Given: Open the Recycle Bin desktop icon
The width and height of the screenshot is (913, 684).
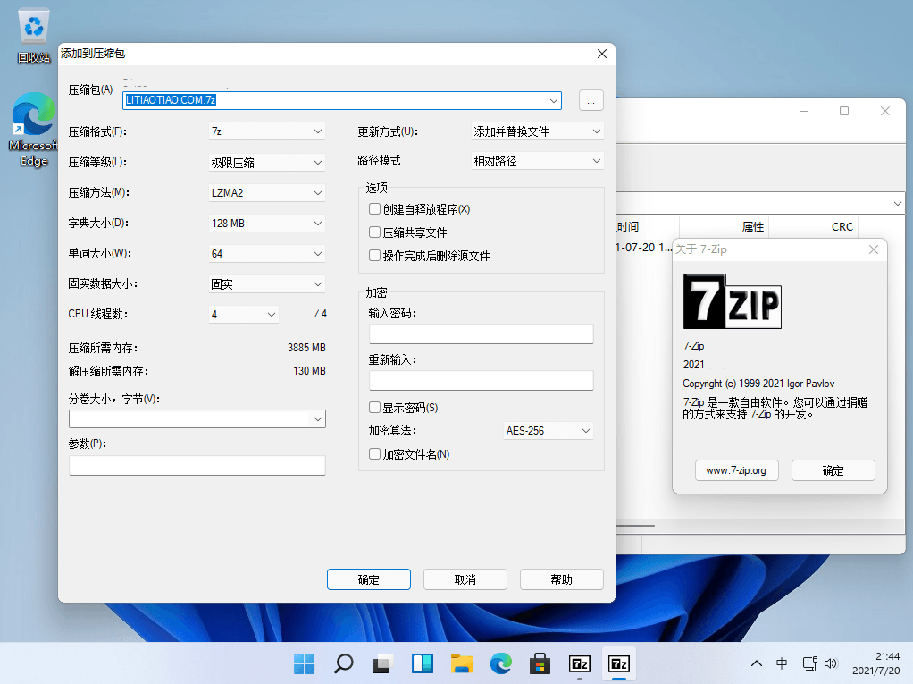Looking at the screenshot, I should (33, 35).
